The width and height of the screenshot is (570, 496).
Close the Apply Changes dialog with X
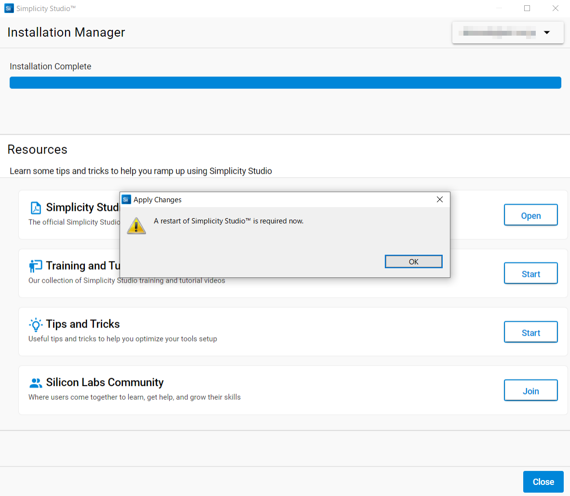coord(439,199)
